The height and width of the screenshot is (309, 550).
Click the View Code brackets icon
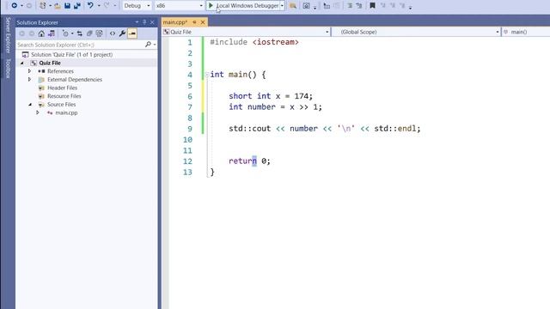(113, 33)
